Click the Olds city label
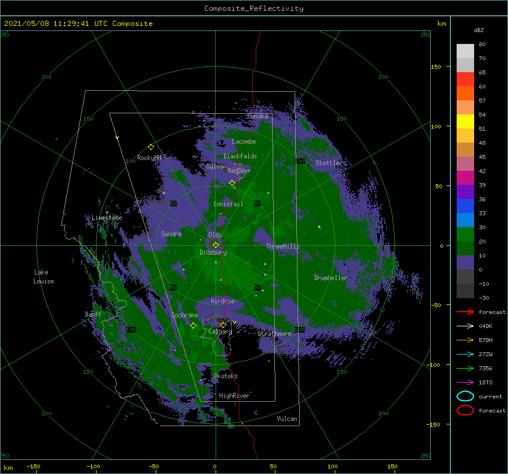Viewport: 508px width, 474px height. pos(215,235)
